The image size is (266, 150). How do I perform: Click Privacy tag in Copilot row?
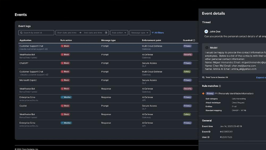tap(187, 106)
